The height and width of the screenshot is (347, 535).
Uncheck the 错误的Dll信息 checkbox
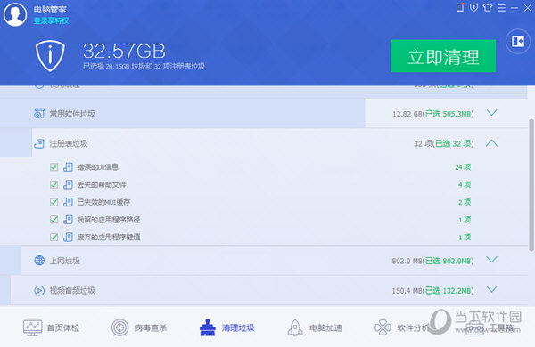[53, 167]
